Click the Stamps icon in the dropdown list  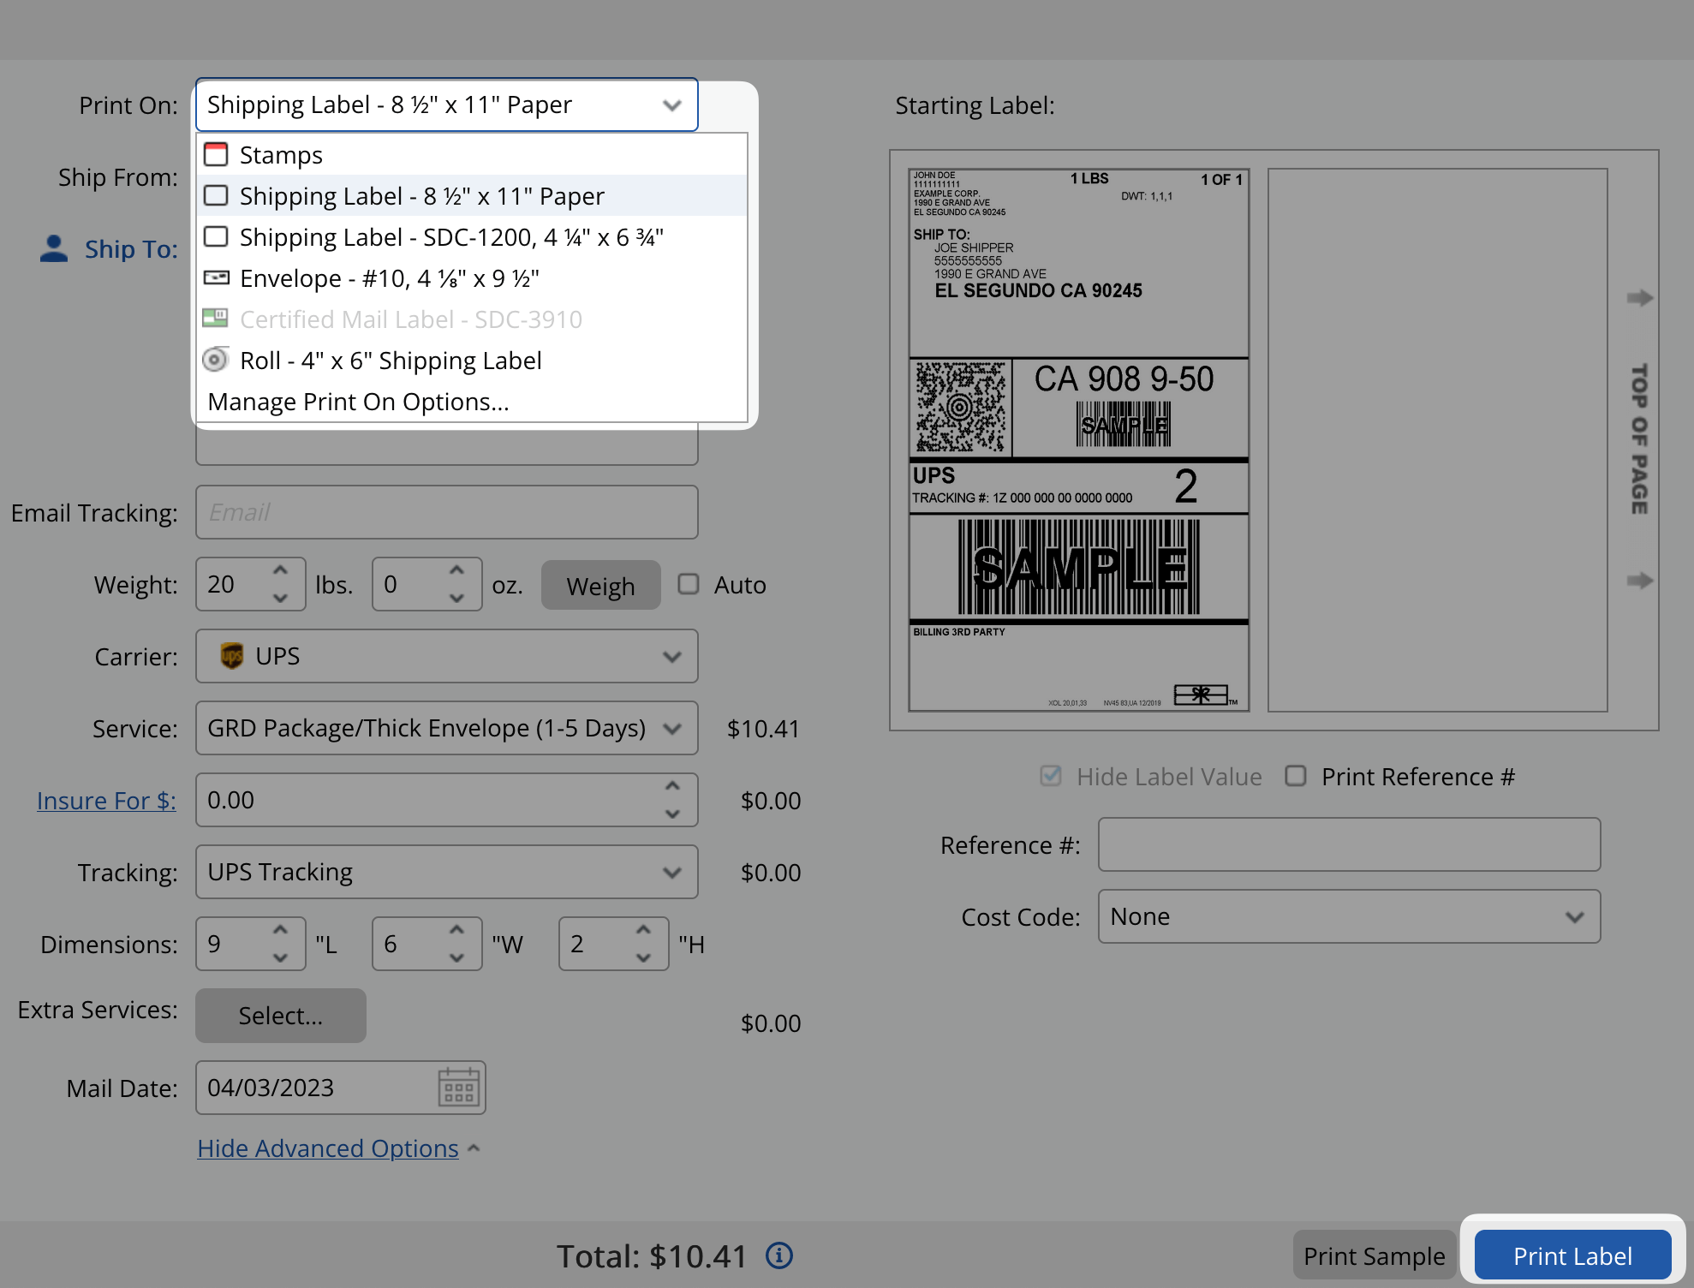pos(216,154)
